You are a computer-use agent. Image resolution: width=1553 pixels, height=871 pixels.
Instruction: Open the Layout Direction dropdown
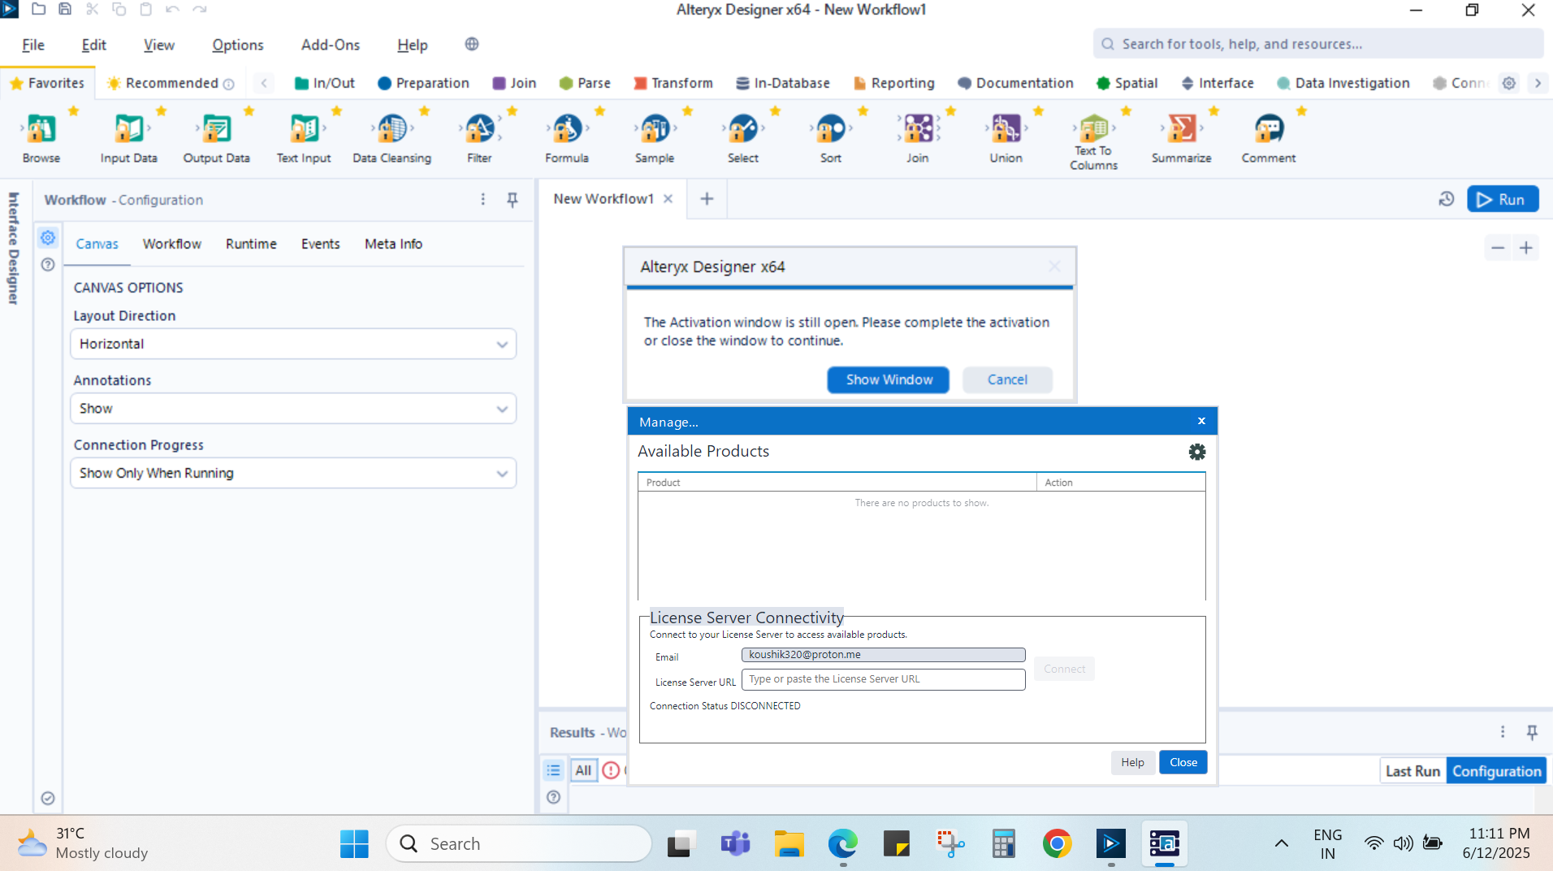293,344
